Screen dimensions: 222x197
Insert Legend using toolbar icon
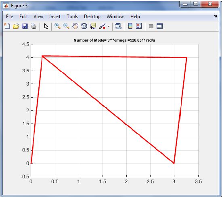coord(139,26)
